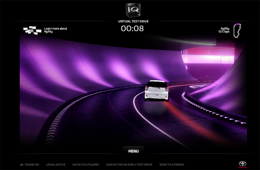This screenshot has height=170, width=260.
Task: Click the Agility 0/1 laps counter
Action: [x=224, y=30]
